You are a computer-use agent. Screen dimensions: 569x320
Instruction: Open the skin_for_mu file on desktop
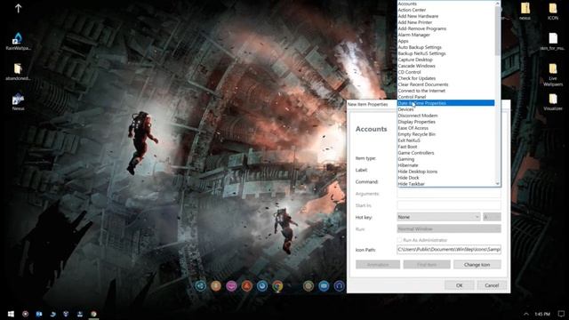[553, 42]
